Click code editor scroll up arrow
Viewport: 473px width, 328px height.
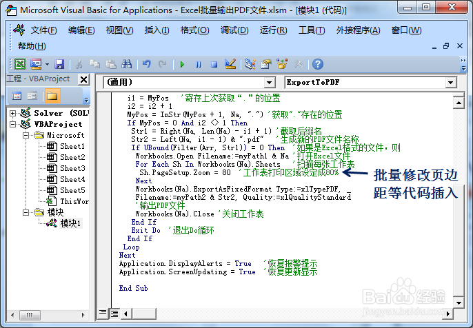pos(459,103)
